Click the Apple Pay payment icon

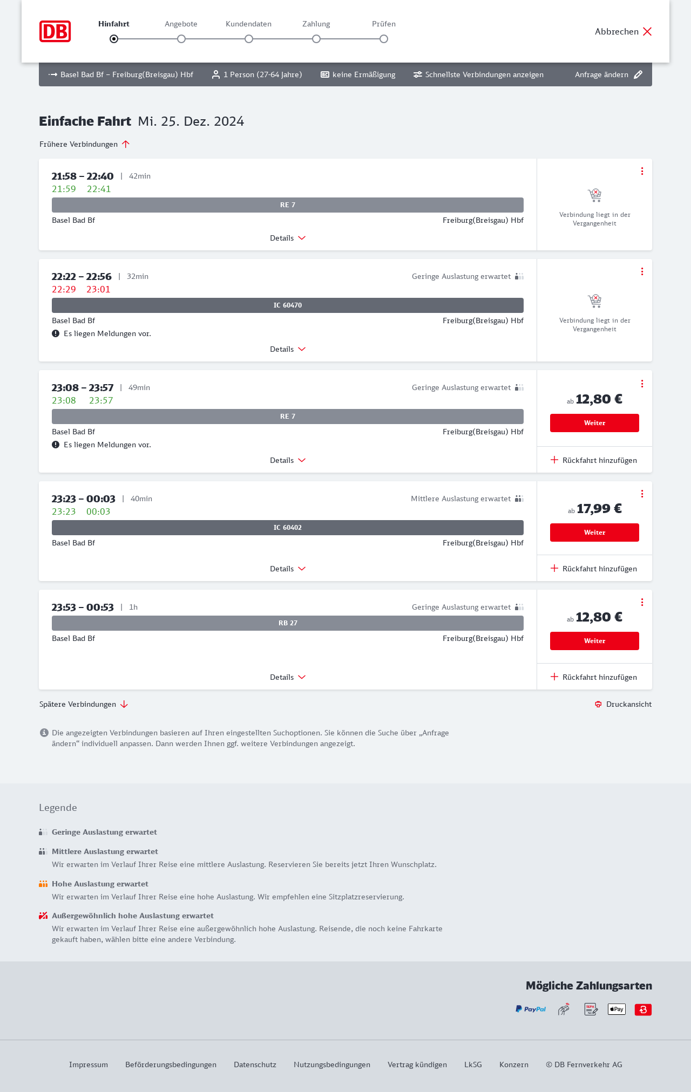click(617, 1009)
